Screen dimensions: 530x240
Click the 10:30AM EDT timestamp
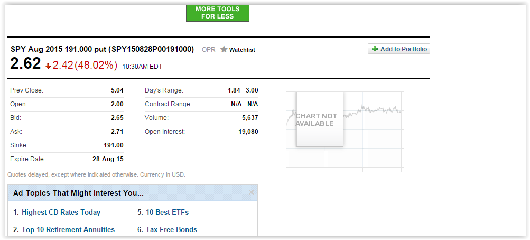coord(142,67)
